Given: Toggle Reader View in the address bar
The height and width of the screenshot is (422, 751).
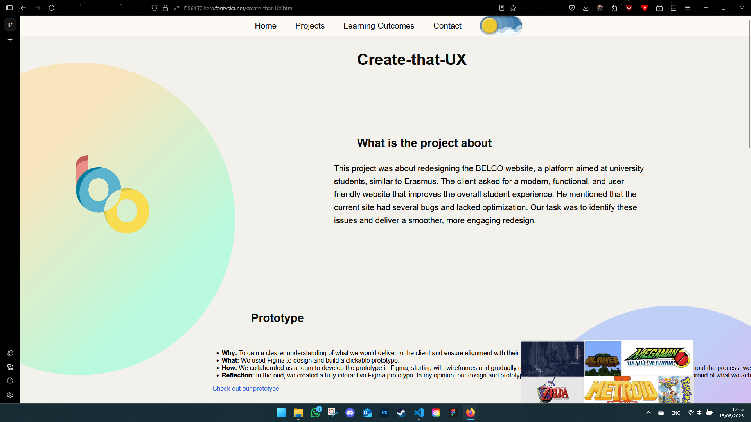Looking at the screenshot, I should tap(502, 8).
